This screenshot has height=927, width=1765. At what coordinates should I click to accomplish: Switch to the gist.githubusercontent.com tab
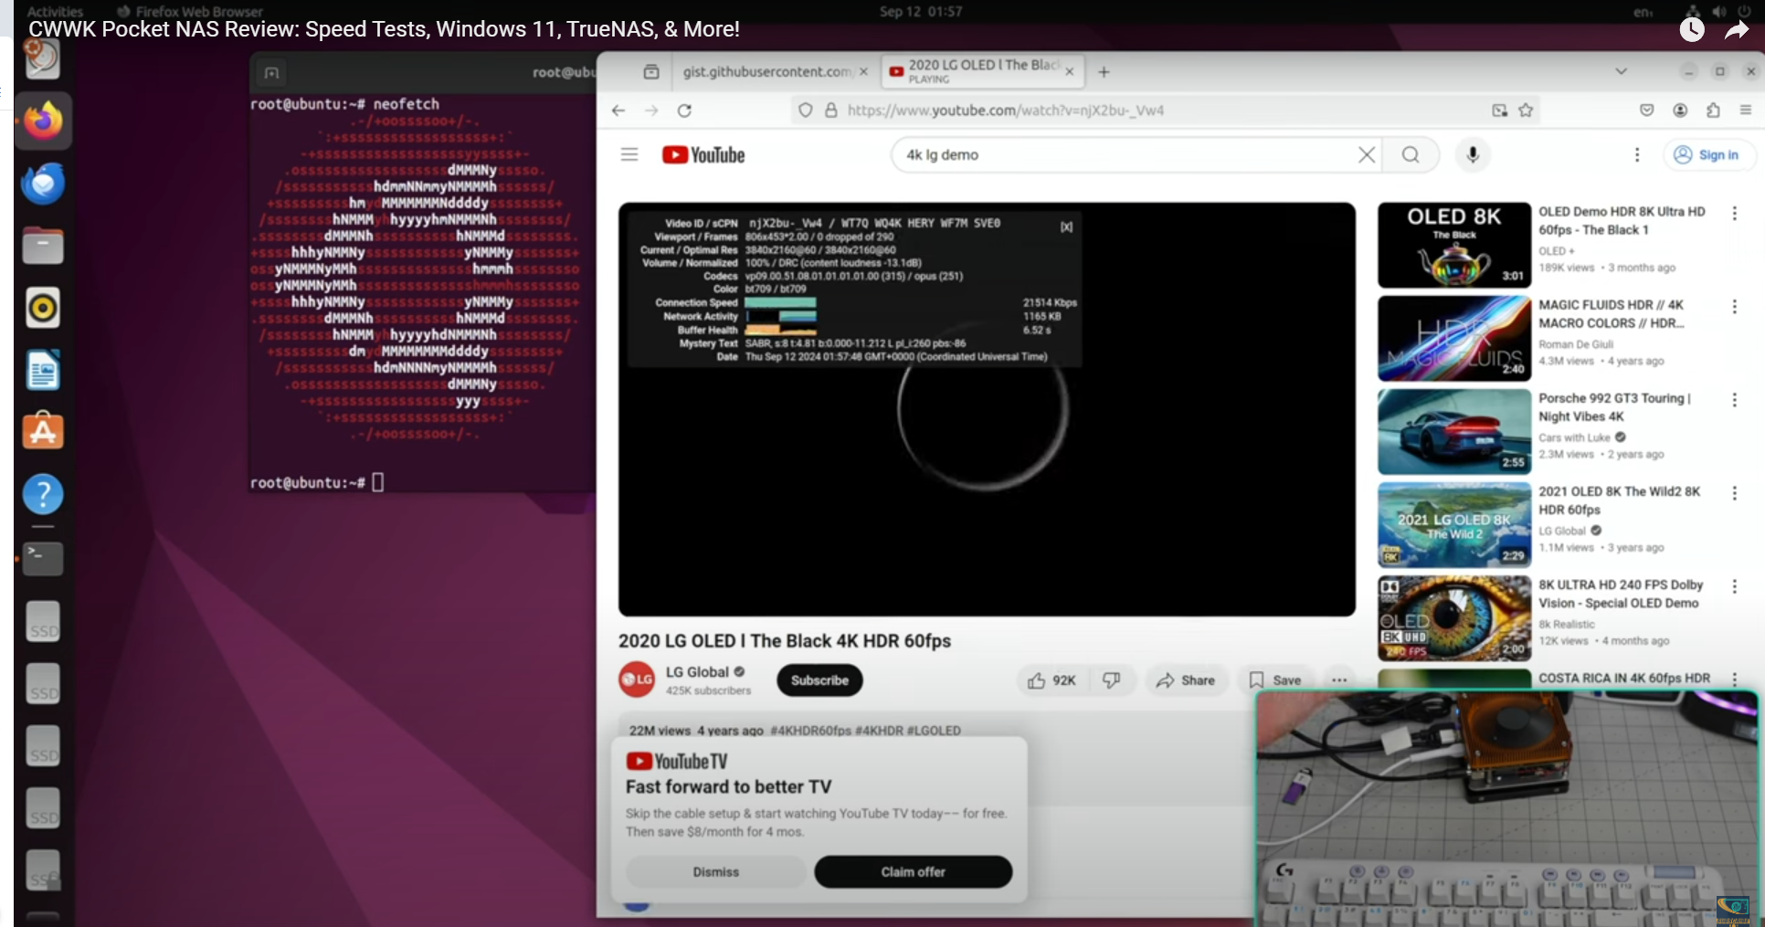coord(767,71)
